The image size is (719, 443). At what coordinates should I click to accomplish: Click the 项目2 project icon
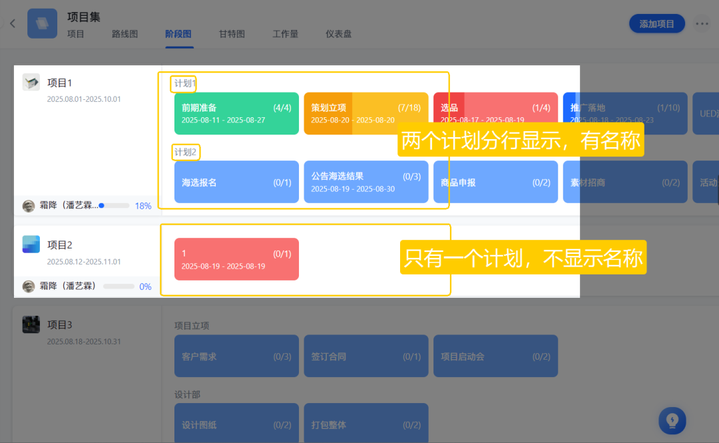click(31, 244)
